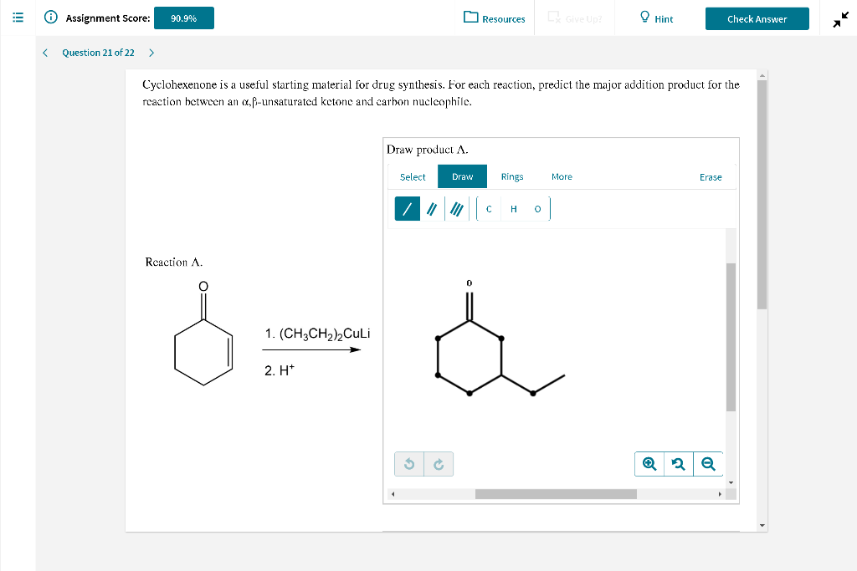
Task: Click the horizontal scrollbar below the canvas
Action: [x=556, y=493]
